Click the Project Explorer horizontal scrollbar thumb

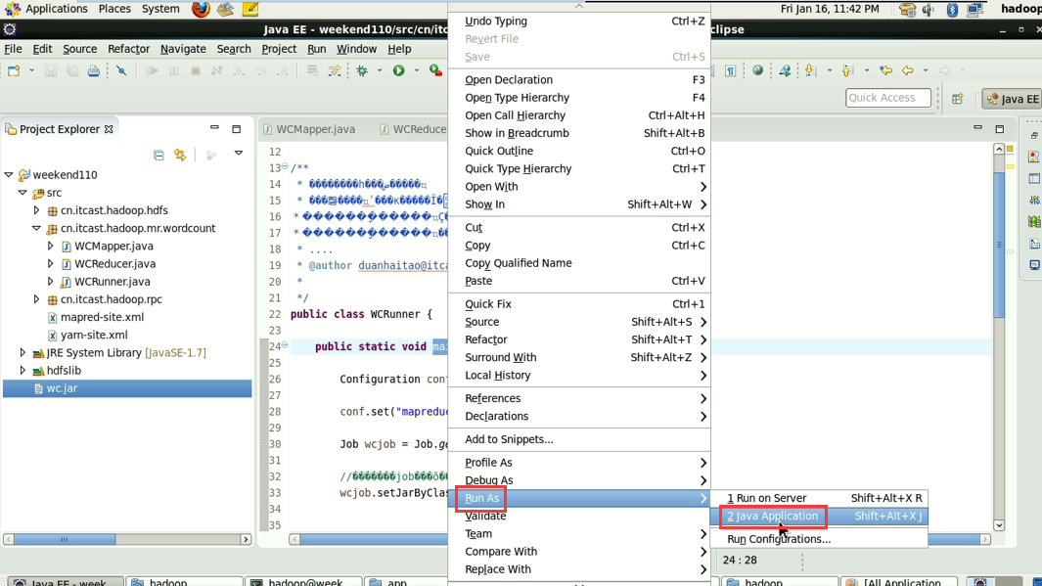click(65, 539)
